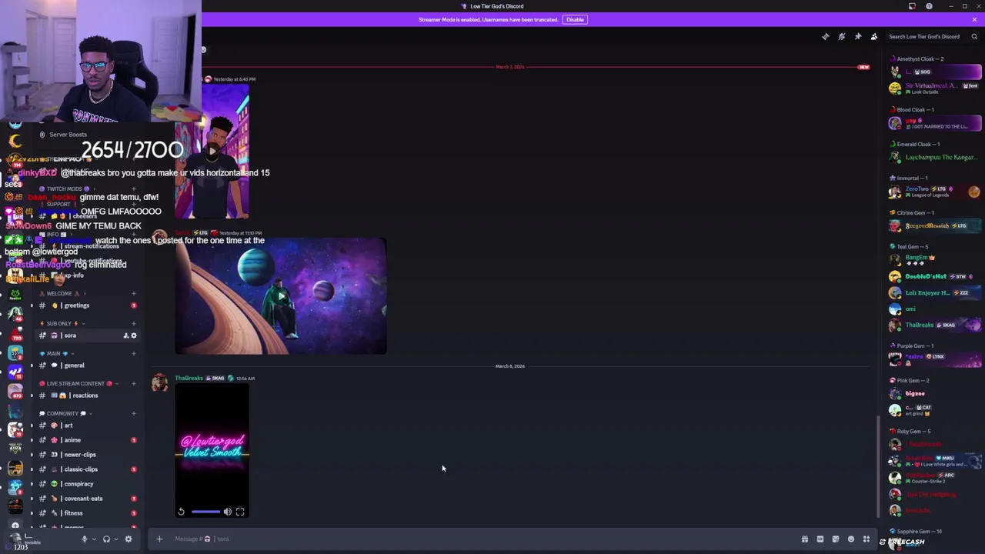985x554 pixels.
Task: Open the greetings channel
Action: point(86,305)
